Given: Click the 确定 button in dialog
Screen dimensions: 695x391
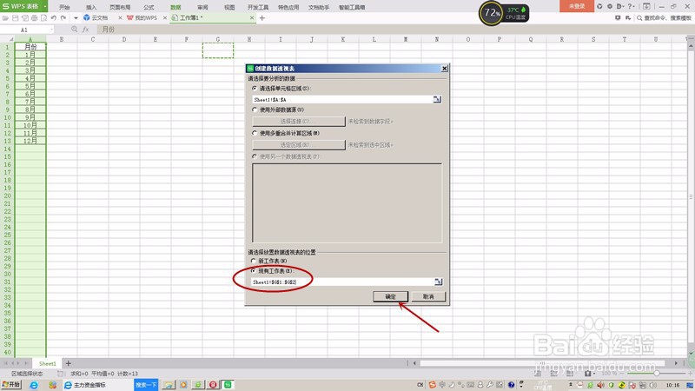Looking at the screenshot, I should [x=390, y=296].
